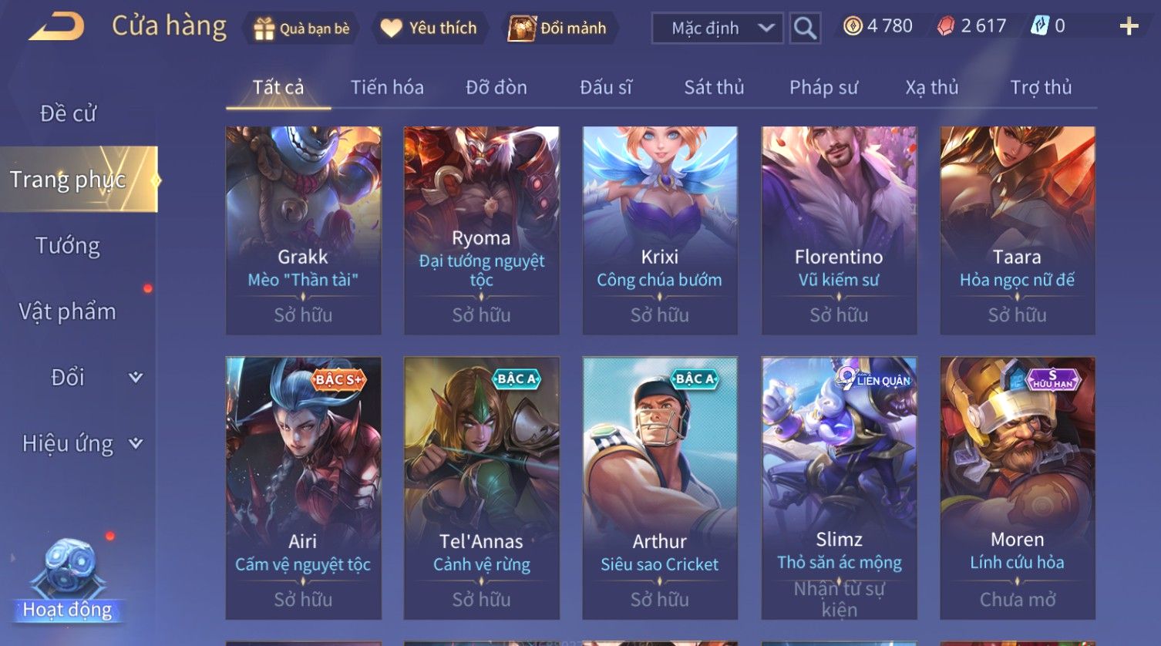The image size is (1161, 646).
Task: Click the back arrow icon
Action: click(57, 28)
